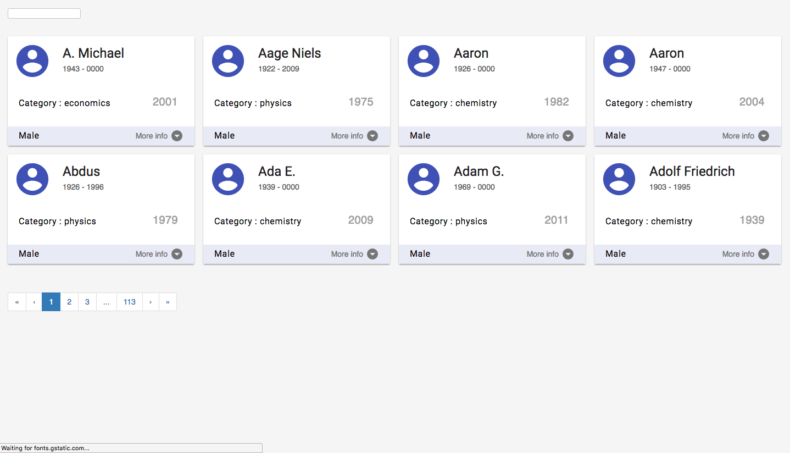Click Adolf Friedrich's avatar icon
790x453 pixels.
point(619,179)
